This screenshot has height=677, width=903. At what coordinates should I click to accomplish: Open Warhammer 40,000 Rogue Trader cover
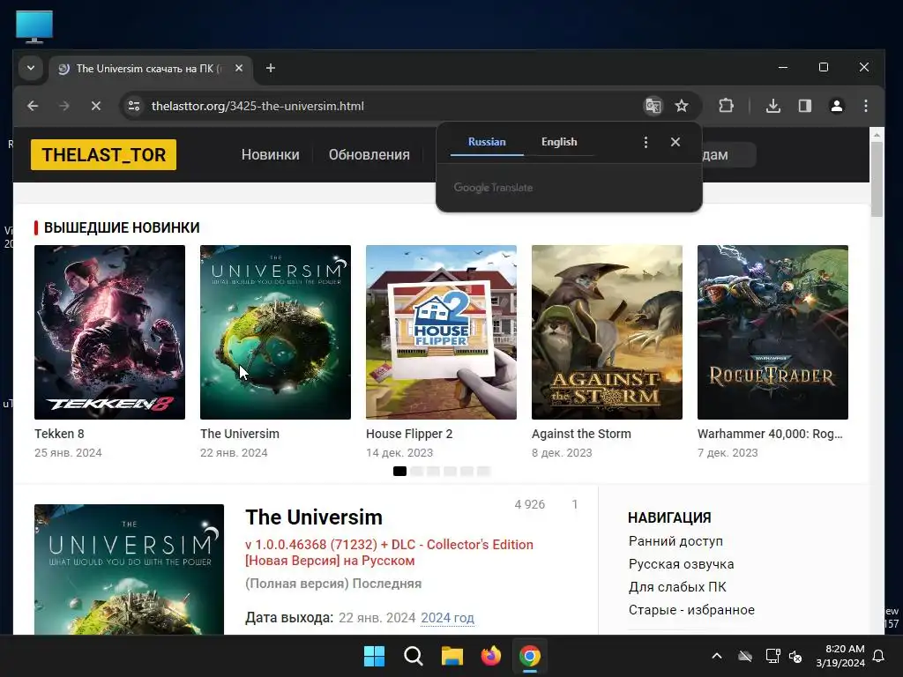tap(772, 332)
